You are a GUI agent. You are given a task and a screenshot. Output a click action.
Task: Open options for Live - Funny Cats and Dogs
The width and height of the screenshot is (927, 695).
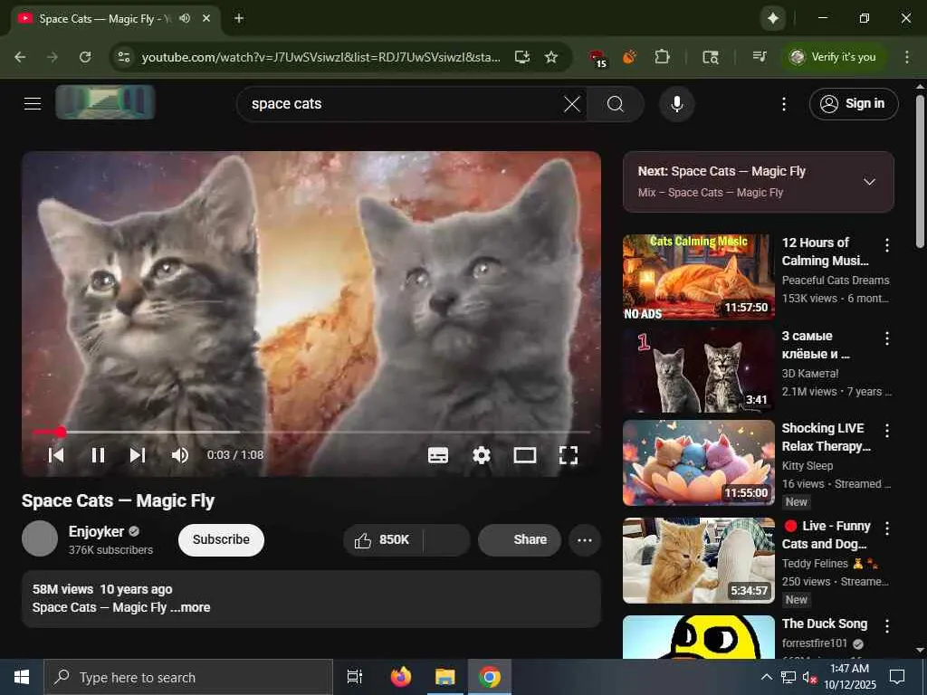887,528
